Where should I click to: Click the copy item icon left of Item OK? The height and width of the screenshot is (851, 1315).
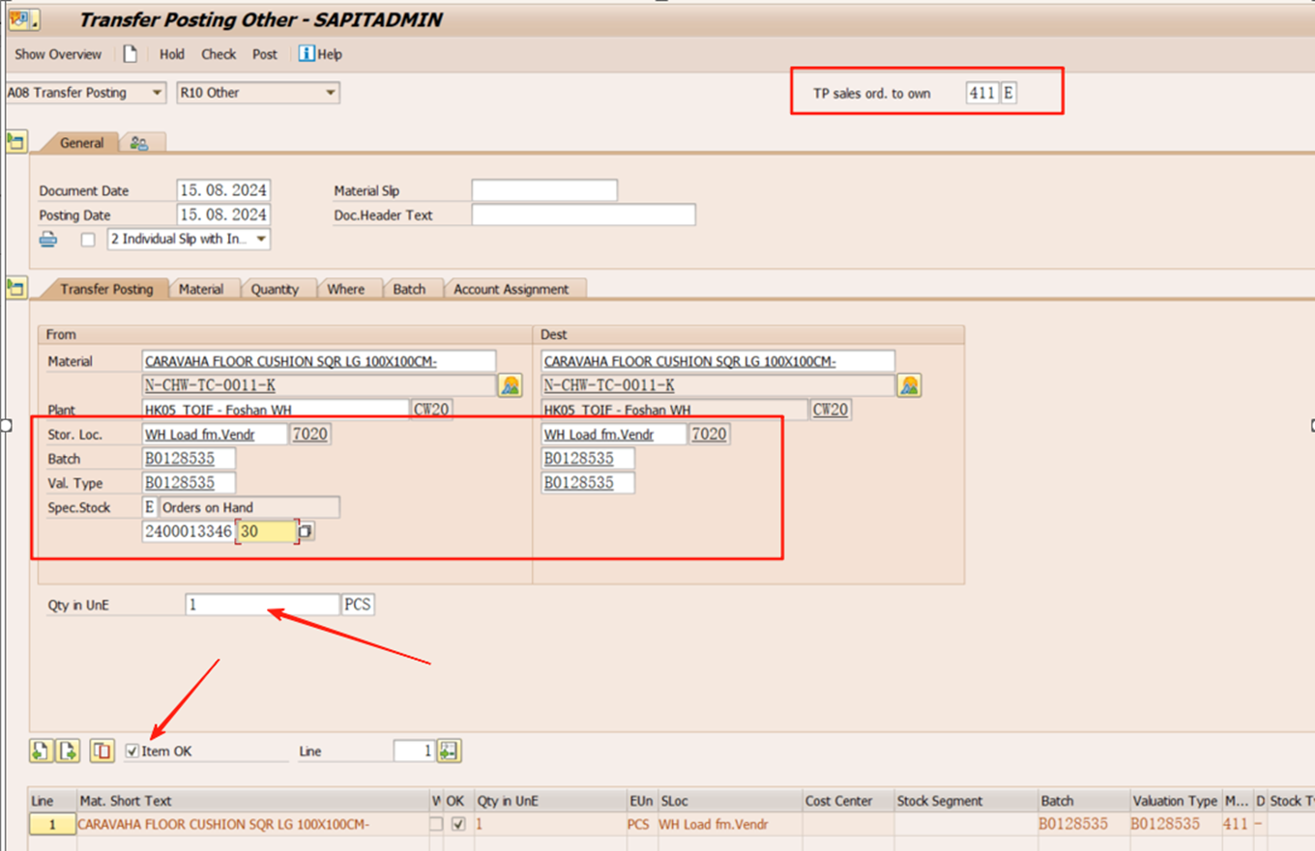coord(102,751)
